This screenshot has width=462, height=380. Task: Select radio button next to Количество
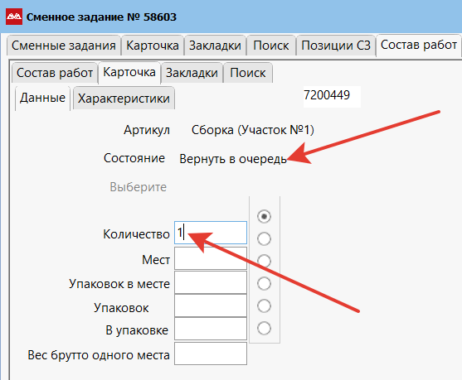(x=264, y=238)
